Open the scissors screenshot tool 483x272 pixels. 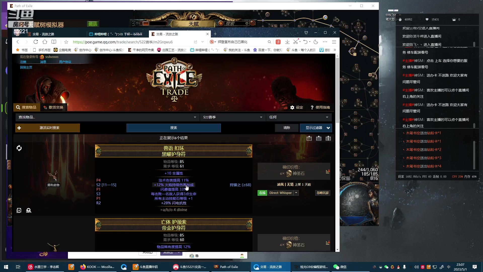click(x=296, y=42)
